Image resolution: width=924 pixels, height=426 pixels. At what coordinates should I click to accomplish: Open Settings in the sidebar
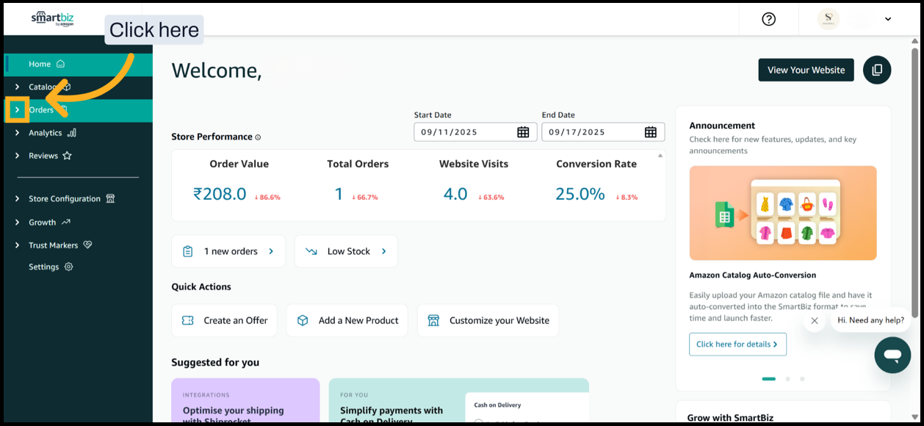pos(44,267)
